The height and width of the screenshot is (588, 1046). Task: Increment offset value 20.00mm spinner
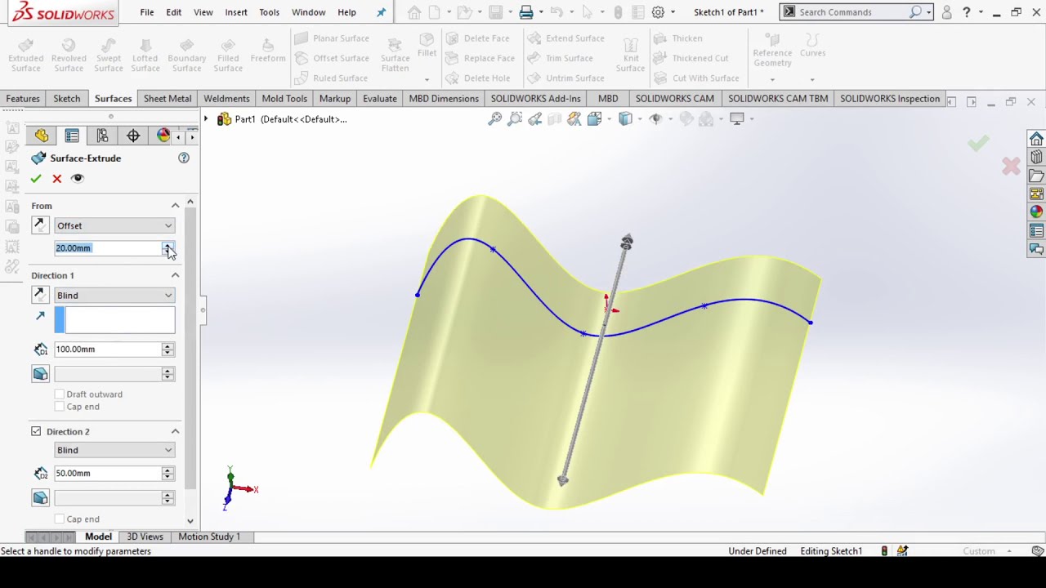pyautogui.click(x=168, y=245)
